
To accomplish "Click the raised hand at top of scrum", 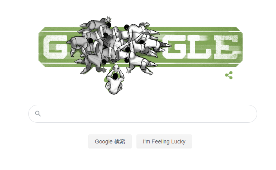I will pos(109,19).
